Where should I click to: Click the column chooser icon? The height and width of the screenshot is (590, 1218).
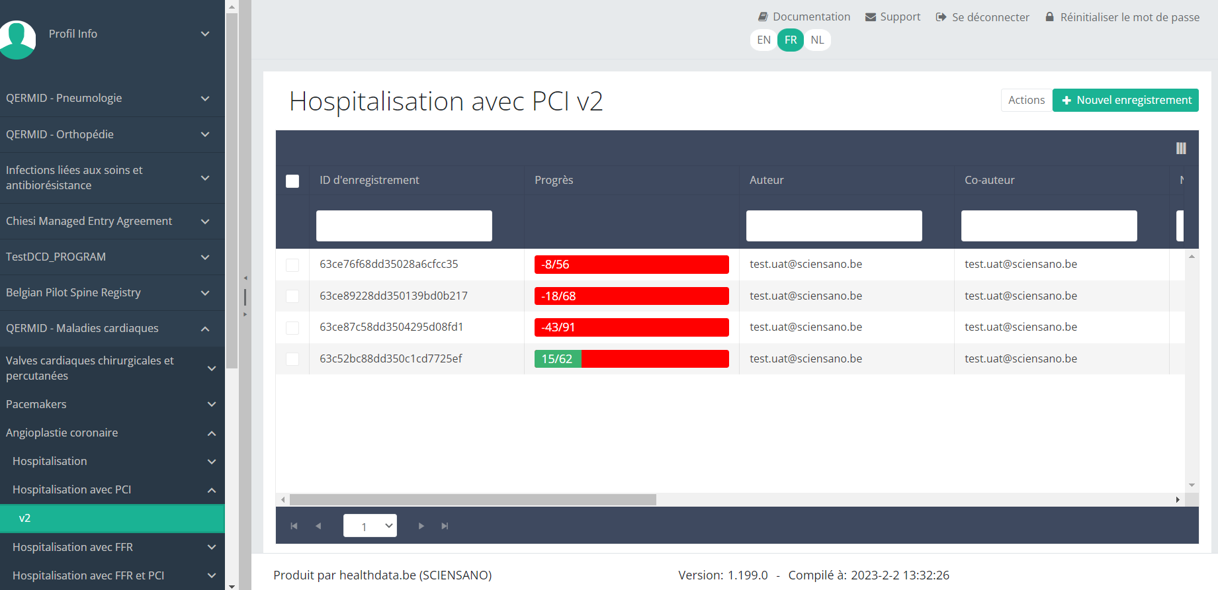(x=1181, y=148)
